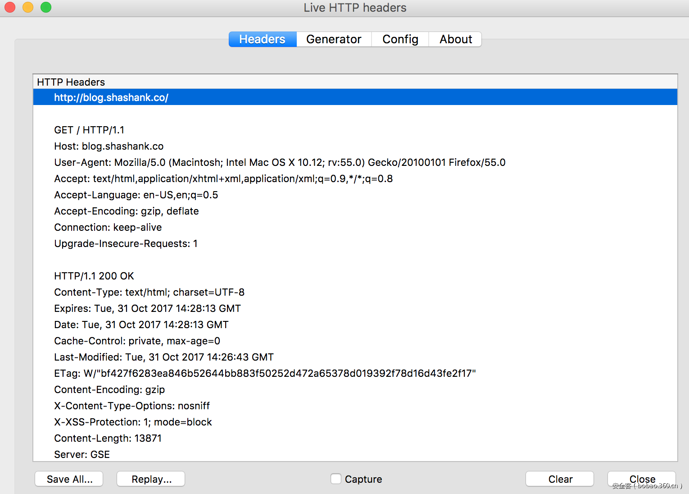This screenshot has height=494, width=689.
Task: Click the ETag header line
Action: (x=265, y=373)
